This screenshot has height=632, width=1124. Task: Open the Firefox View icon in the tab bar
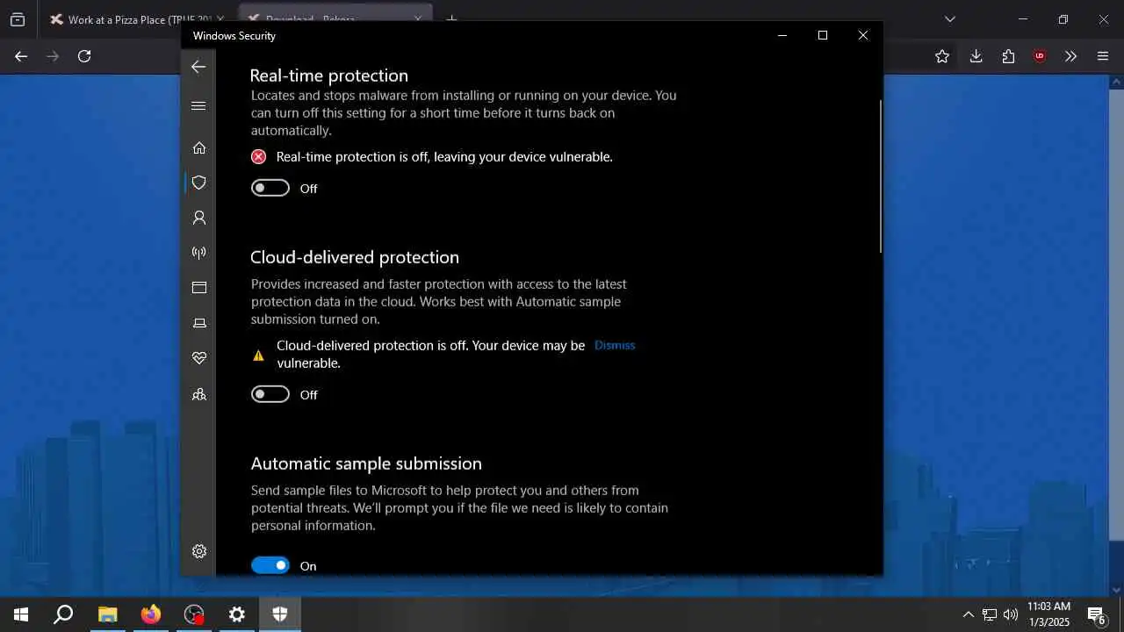(x=18, y=19)
